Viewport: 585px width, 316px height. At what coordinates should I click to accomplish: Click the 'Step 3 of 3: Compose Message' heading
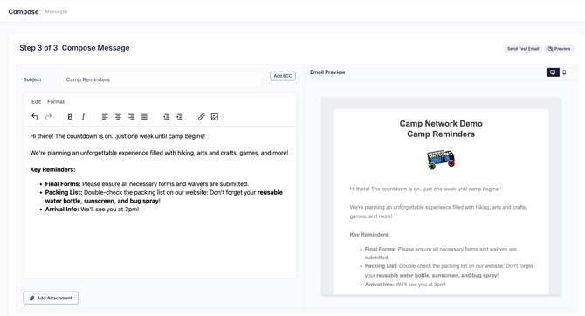[74, 48]
